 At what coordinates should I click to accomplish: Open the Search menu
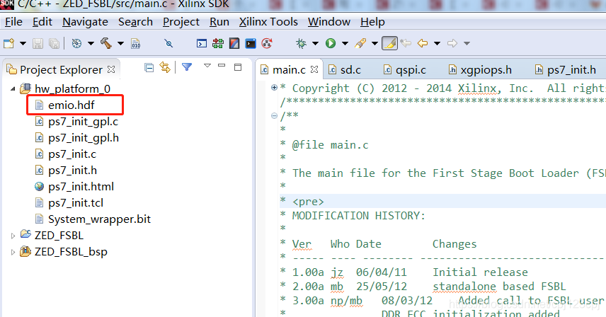coord(135,22)
